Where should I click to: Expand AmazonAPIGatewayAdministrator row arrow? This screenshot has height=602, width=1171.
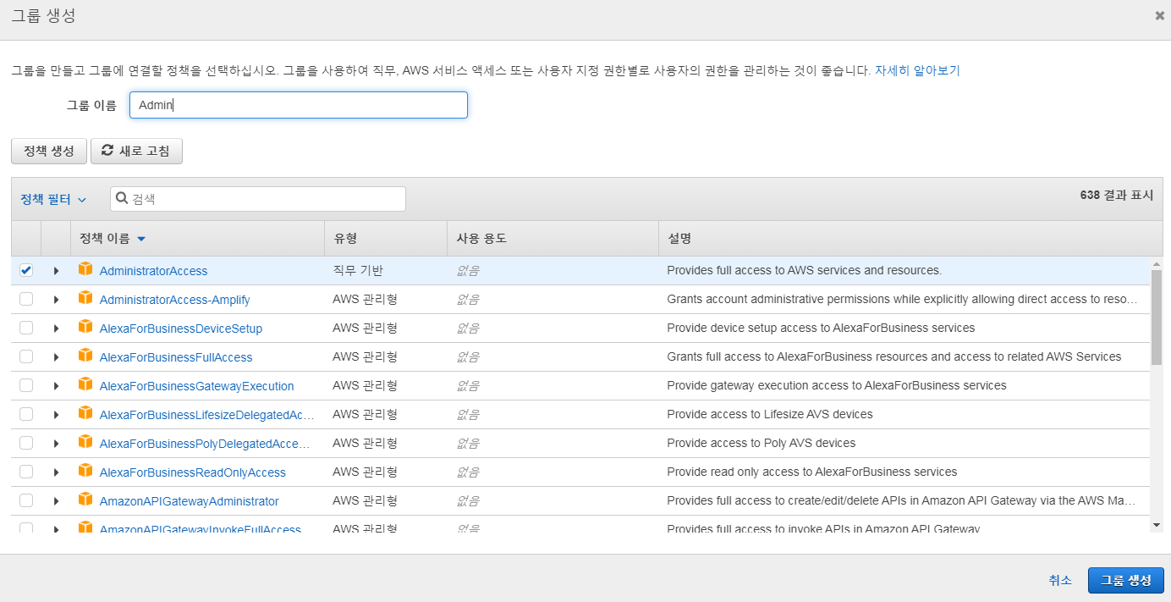tap(56, 501)
